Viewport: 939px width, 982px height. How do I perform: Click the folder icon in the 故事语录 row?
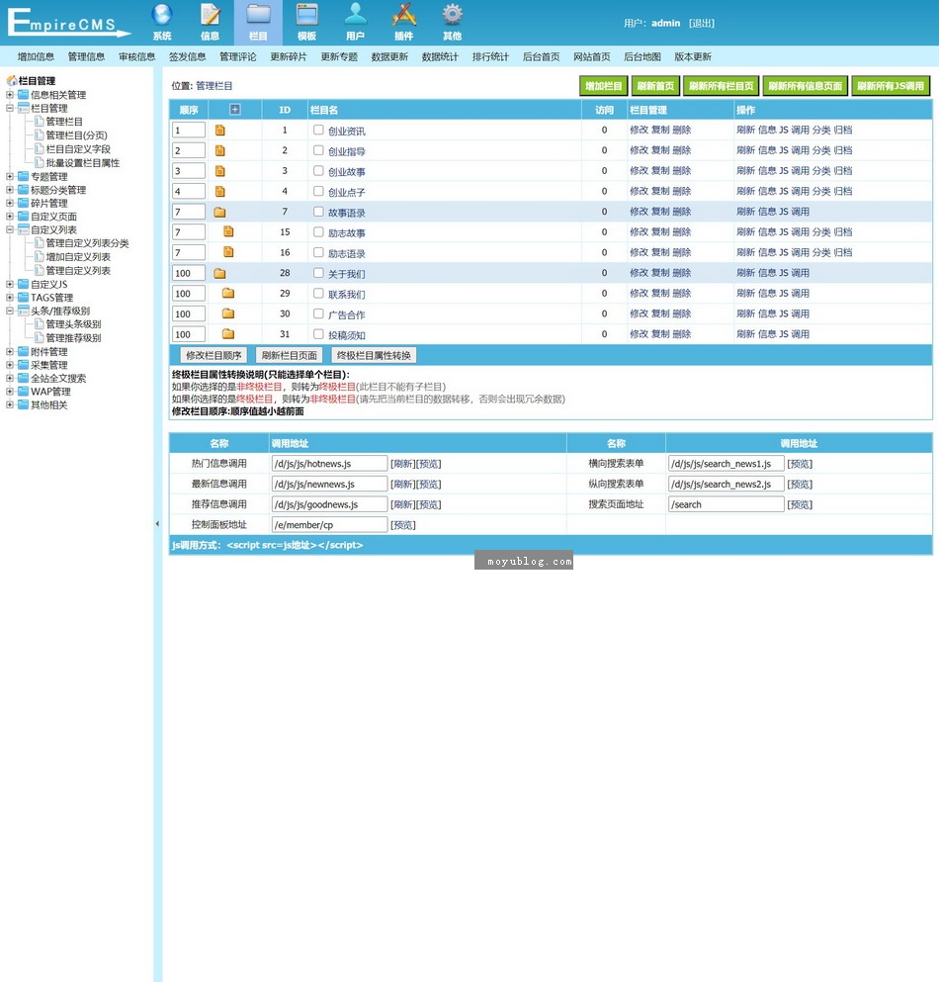[x=219, y=213]
